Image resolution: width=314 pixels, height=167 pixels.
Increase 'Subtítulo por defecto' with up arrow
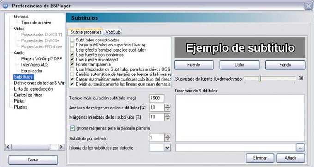pos(168,136)
